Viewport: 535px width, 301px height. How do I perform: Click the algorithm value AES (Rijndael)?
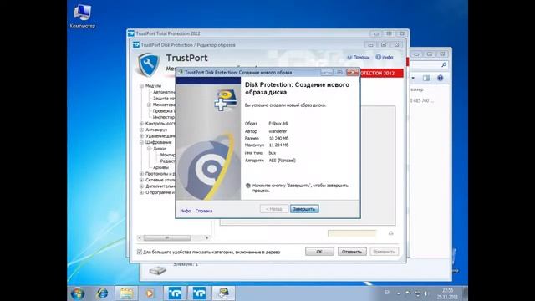coord(283,161)
